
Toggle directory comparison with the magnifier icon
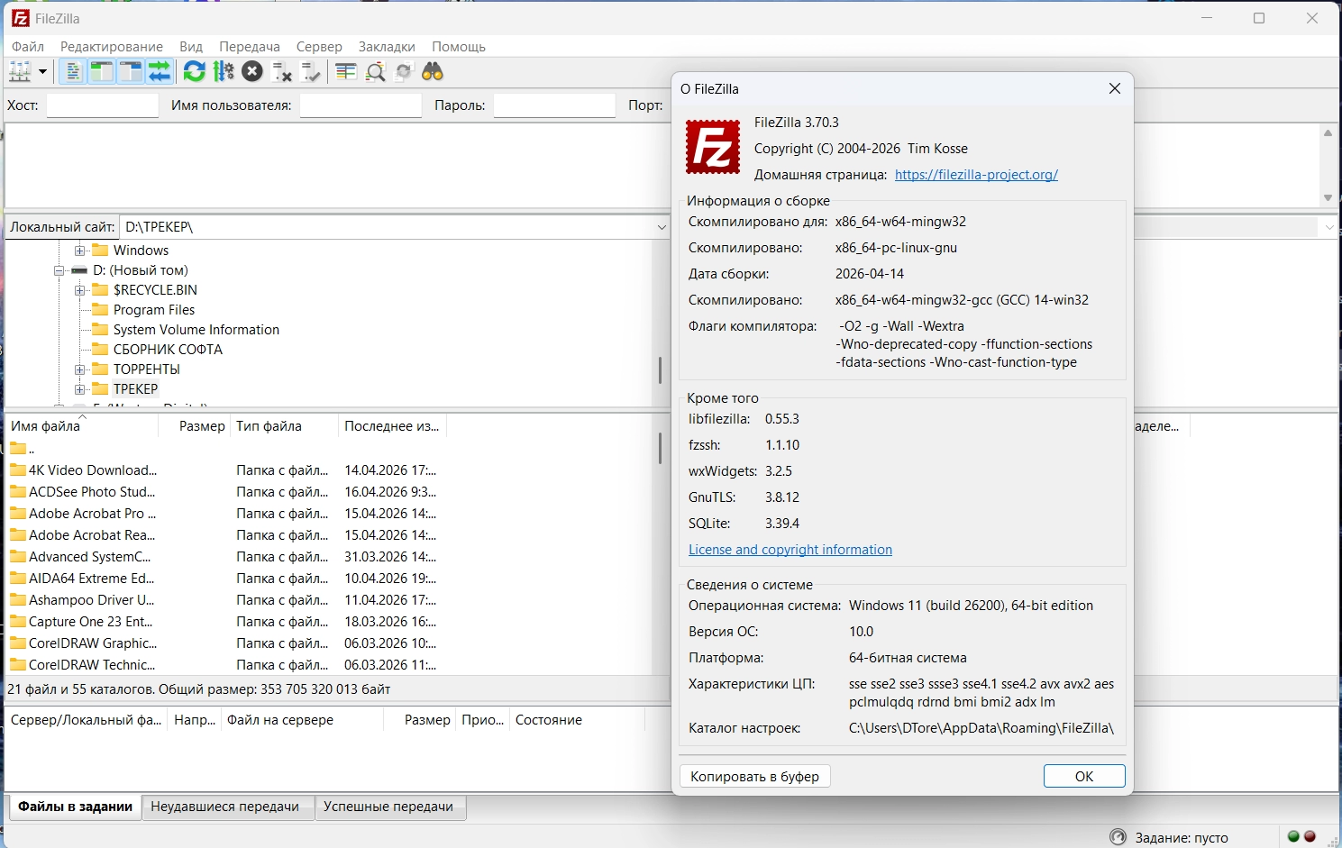[x=375, y=72]
